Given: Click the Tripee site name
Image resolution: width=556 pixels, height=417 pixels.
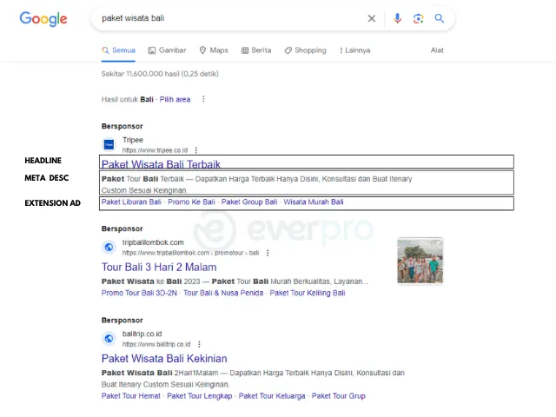Looking at the screenshot, I should [133, 140].
